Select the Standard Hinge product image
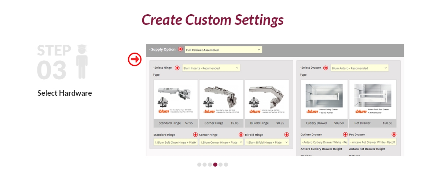 176,99
